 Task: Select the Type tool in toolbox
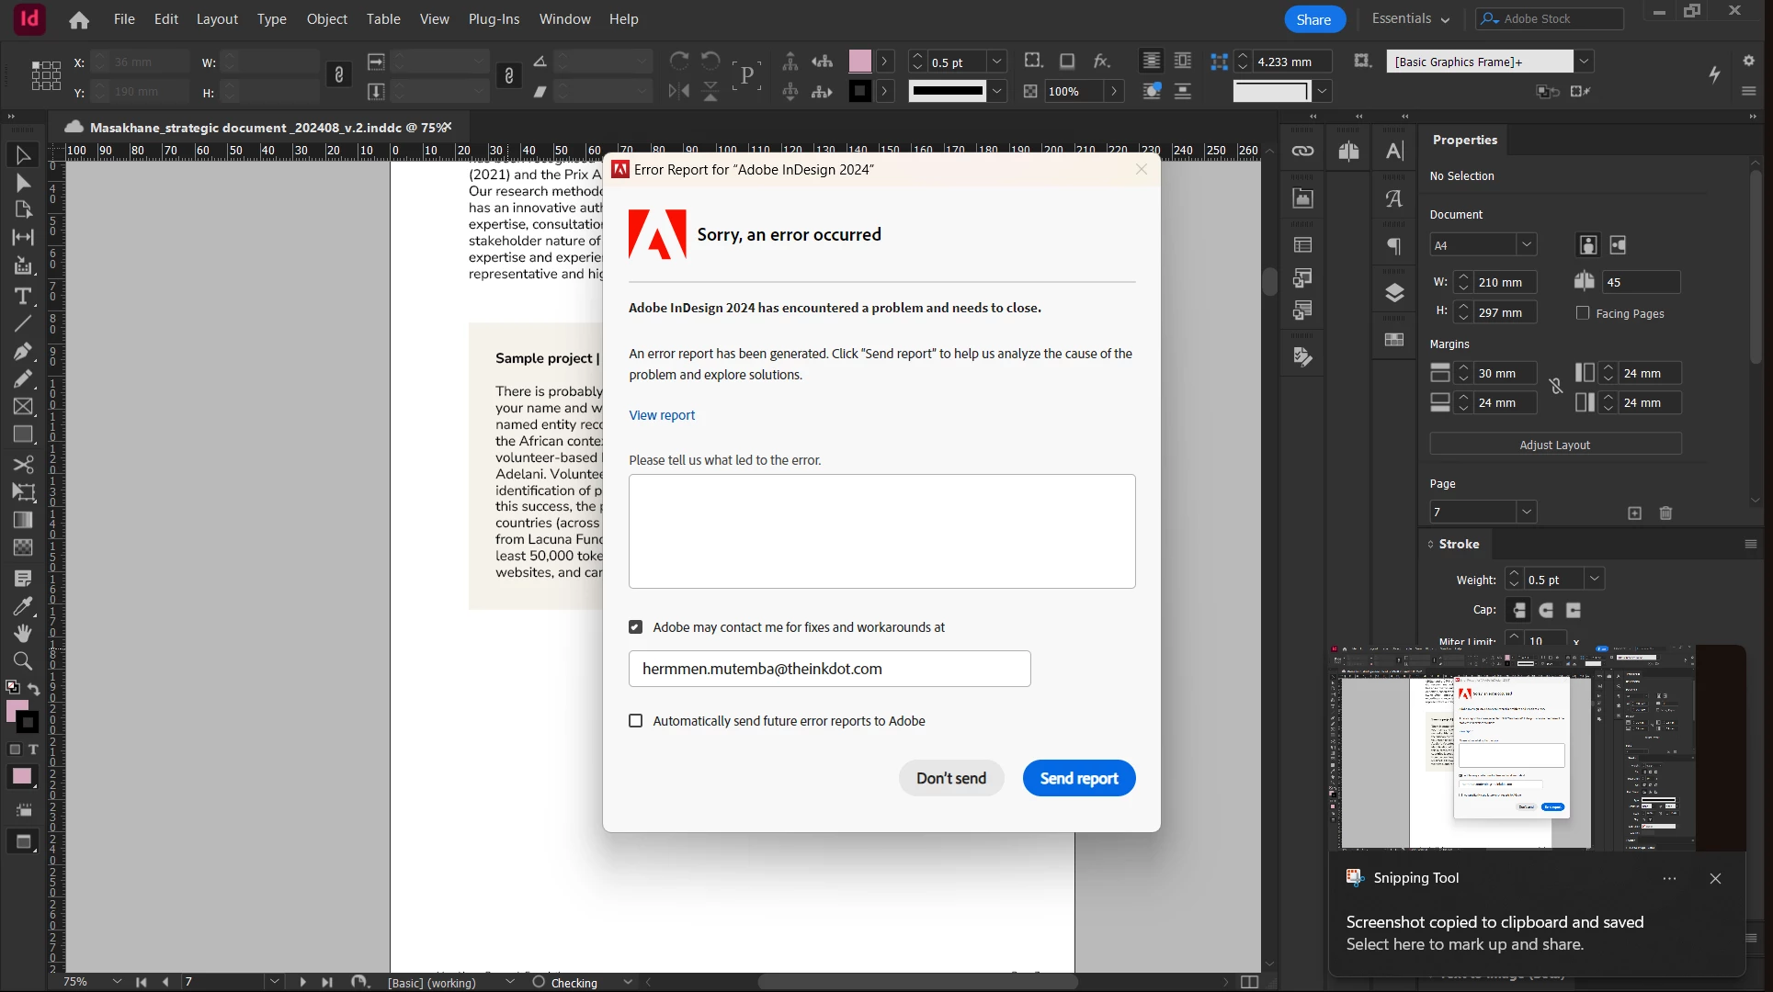23,296
